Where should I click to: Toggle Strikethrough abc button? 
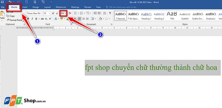click(42, 19)
